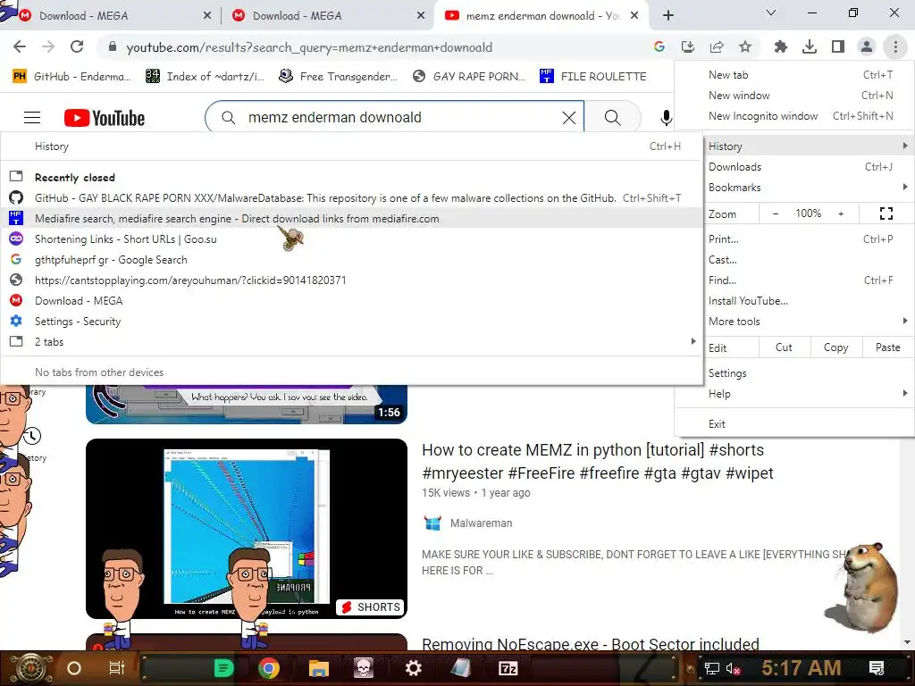
Task: Reopen the GitHub MalwareDatabase closed tab
Action: 351,198
